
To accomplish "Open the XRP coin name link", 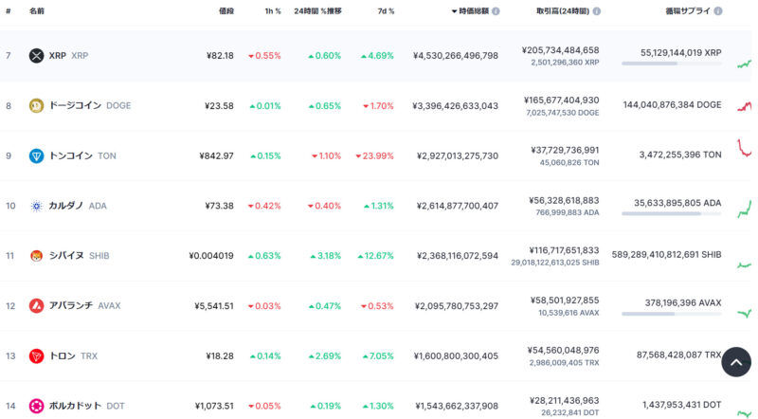I will [x=68, y=56].
